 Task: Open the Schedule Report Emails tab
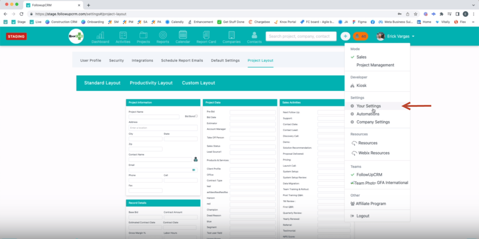182,60
